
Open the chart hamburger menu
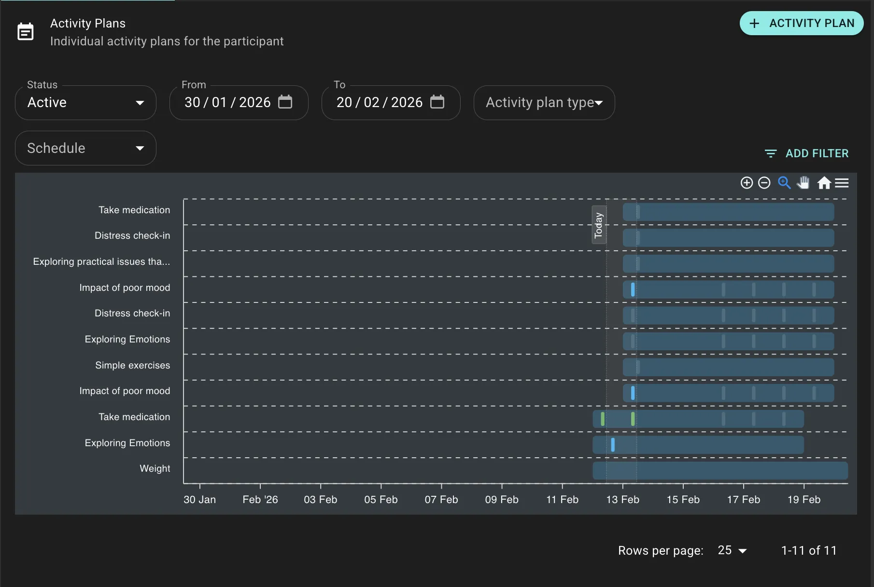pyautogui.click(x=842, y=183)
